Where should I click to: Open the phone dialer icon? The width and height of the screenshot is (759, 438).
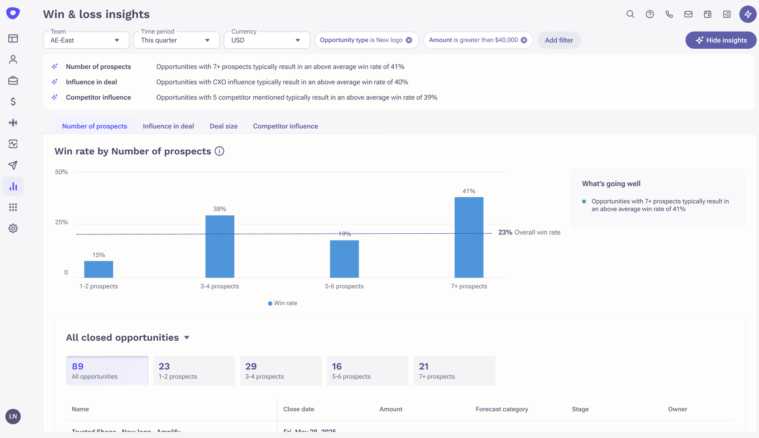click(669, 14)
